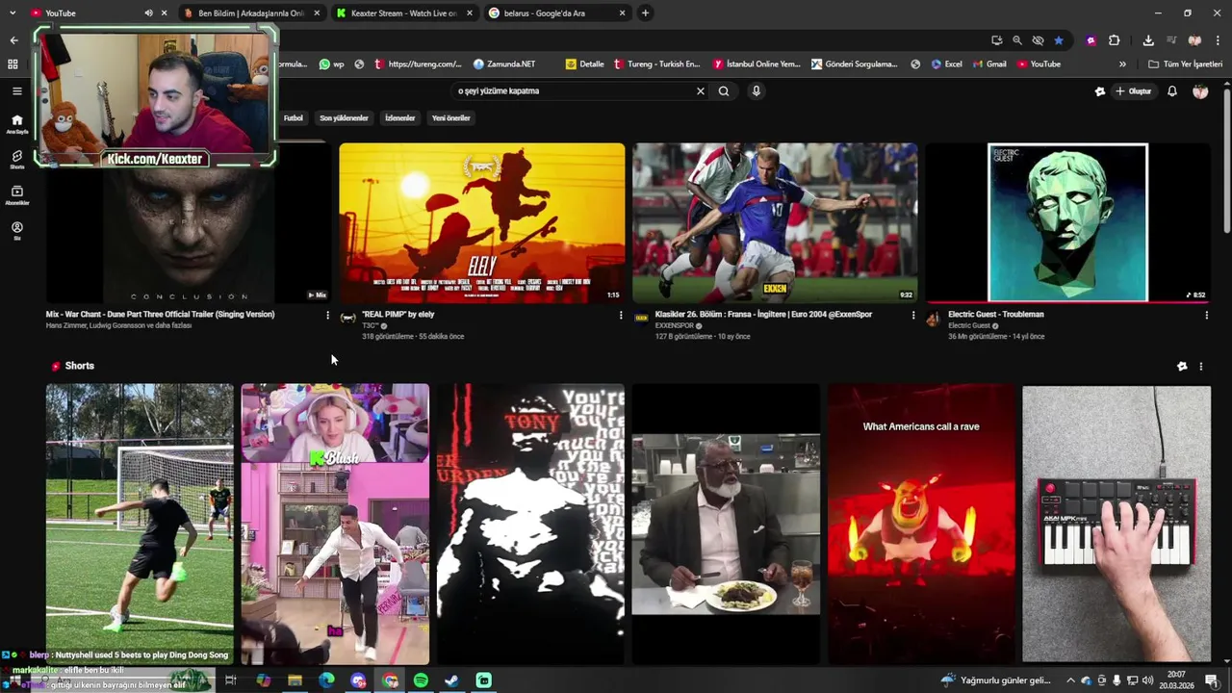Open options for 'REAL PIMP' by eleiy video
Viewport: 1232px width, 693px height.
(x=621, y=315)
